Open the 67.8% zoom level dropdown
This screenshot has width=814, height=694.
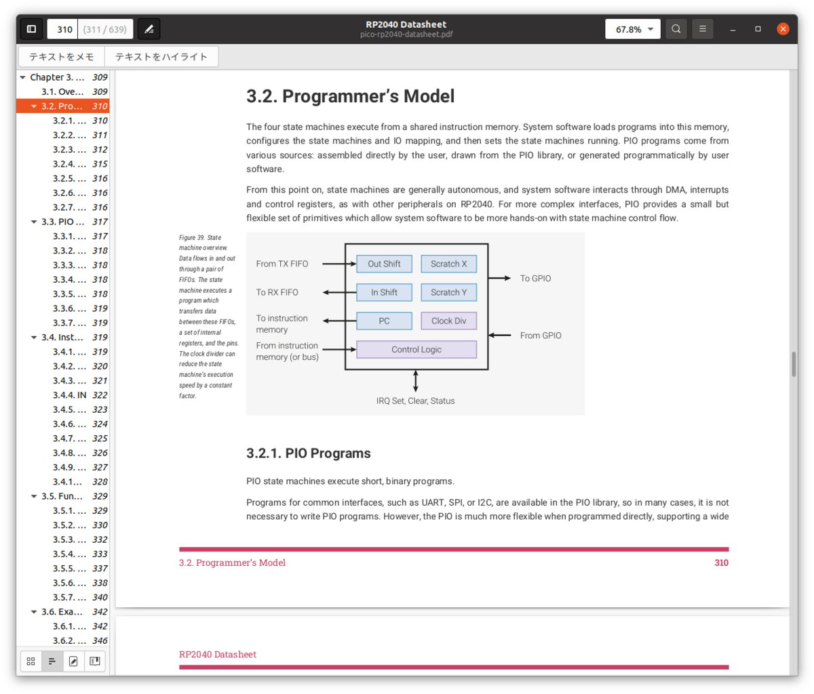tap(633, 29)
